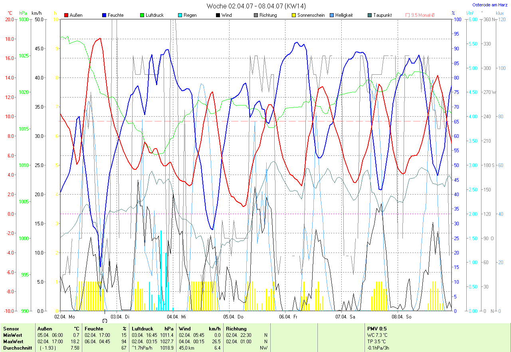This screenshot has width=511, height=352.
Task: Click the PMV 0:5 header cell
Action: pos(376,329)
